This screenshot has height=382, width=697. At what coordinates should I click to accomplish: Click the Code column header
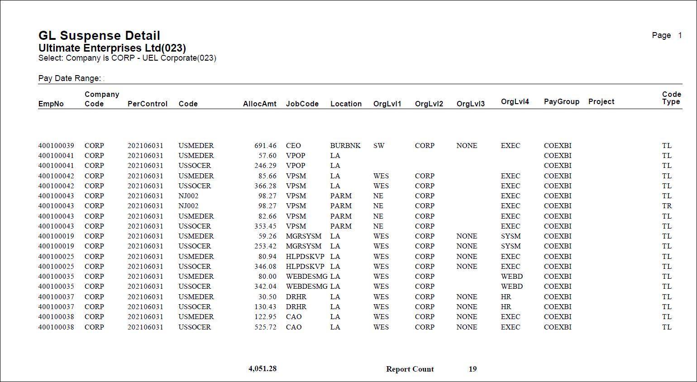tap(188, 104)
